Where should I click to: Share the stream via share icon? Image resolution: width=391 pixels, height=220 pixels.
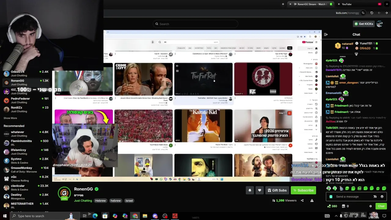pyautogui.click(x=302, y=200)
